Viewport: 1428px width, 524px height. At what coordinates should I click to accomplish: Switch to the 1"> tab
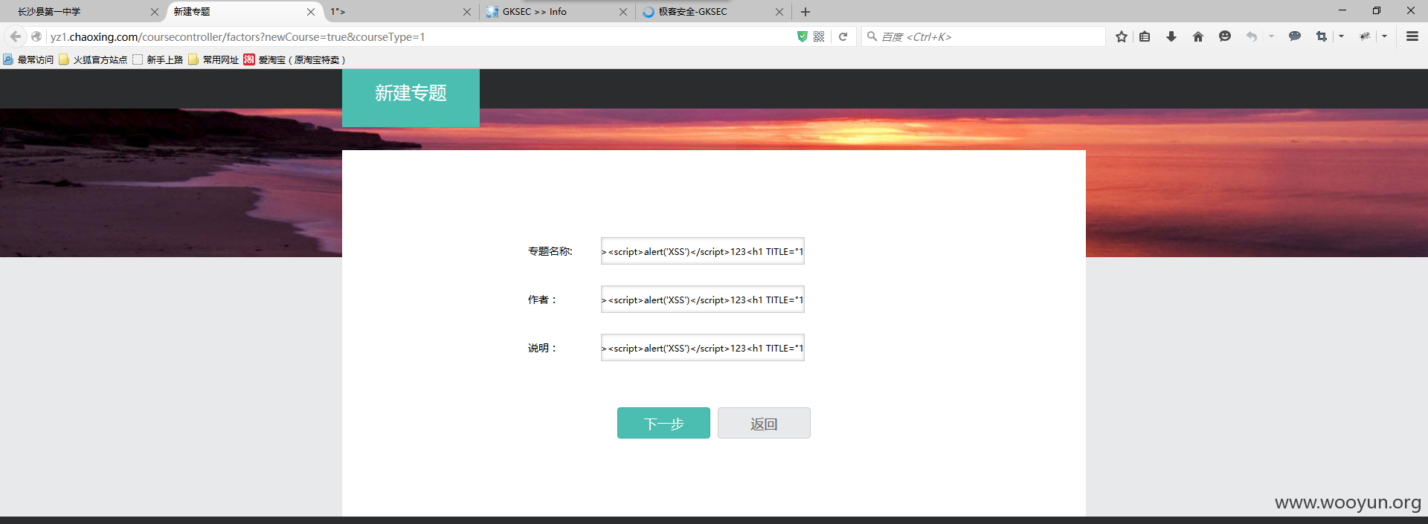[398, 12]
